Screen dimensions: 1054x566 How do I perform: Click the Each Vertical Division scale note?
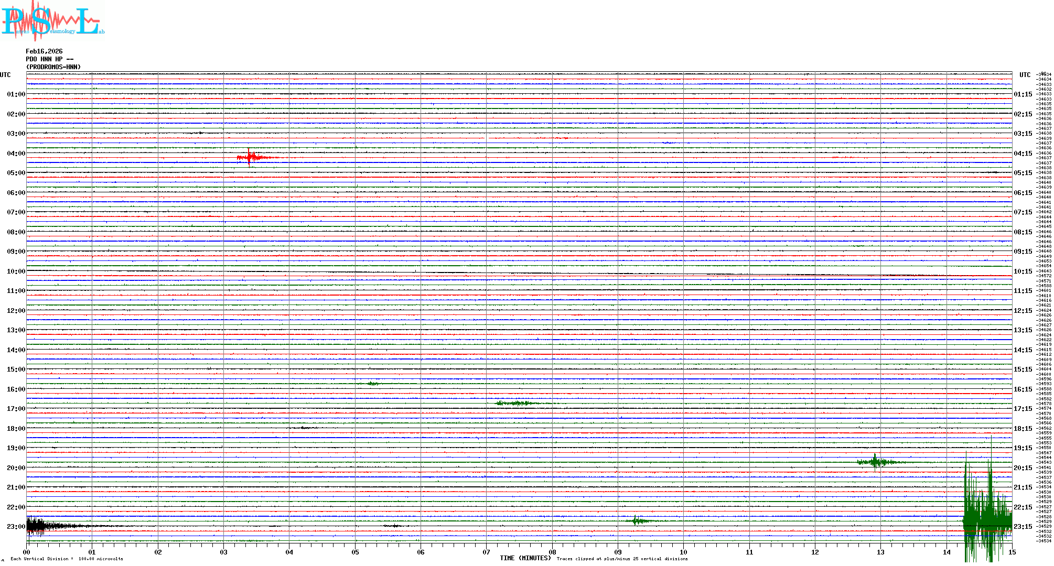[x=67, y=559]
